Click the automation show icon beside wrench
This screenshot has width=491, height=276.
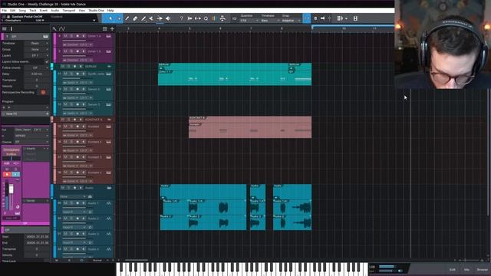(x=62, y=29)
